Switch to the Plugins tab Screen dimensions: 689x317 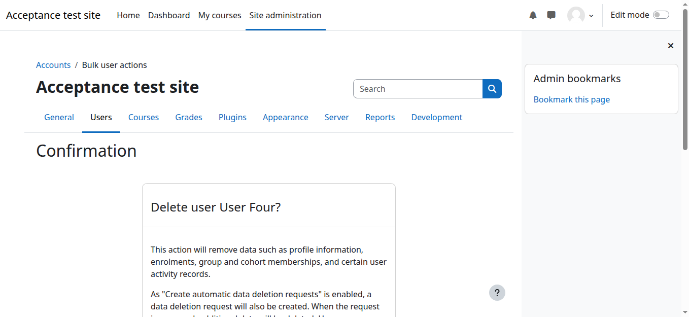[232, 117]
